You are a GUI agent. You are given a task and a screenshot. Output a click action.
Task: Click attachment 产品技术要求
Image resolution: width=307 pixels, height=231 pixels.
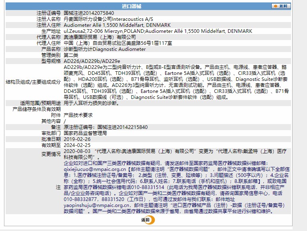[x=78, y=115]
